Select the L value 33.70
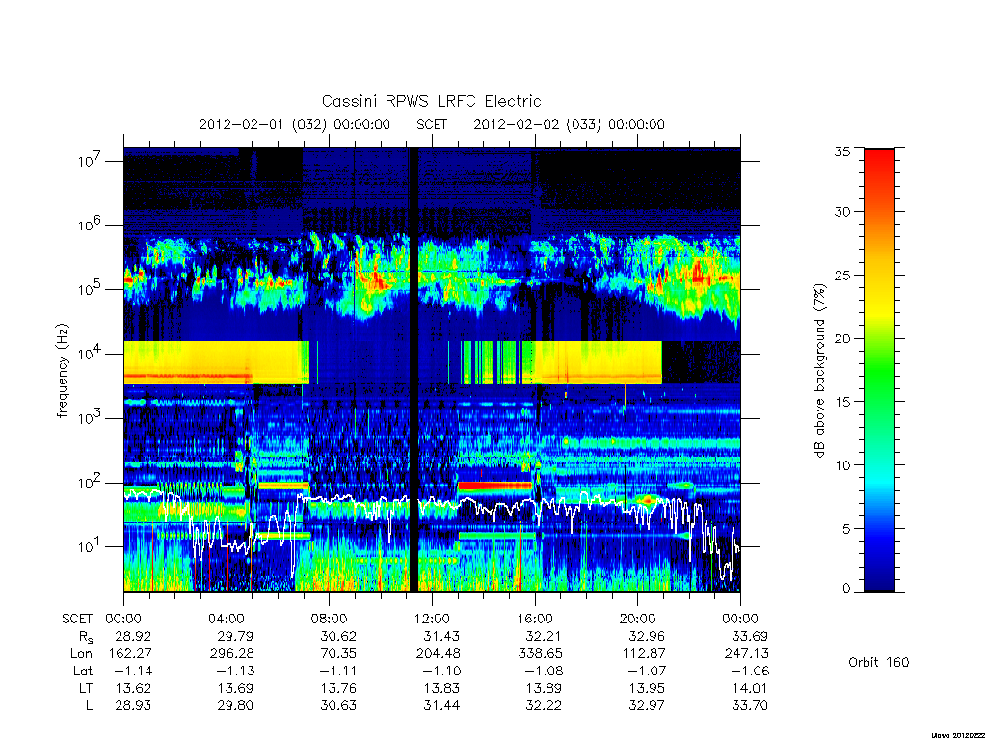 [749, 706]
